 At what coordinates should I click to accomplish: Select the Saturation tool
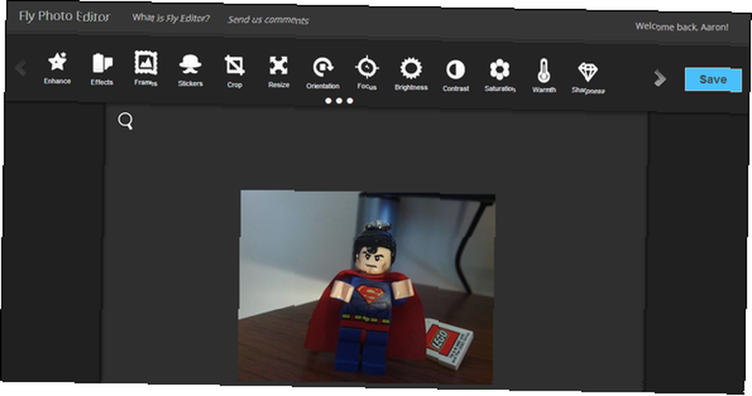click(500, 76)
